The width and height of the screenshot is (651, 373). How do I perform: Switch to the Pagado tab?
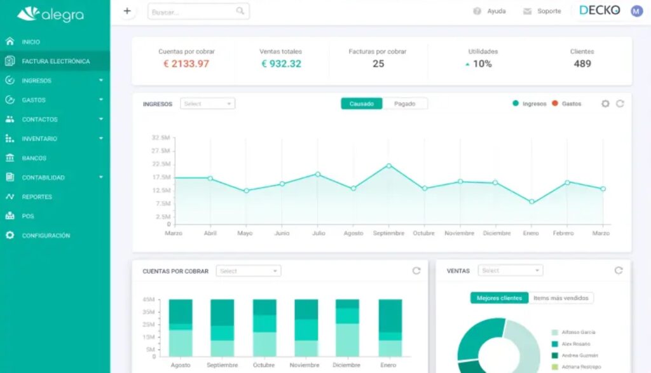(405, 104)
